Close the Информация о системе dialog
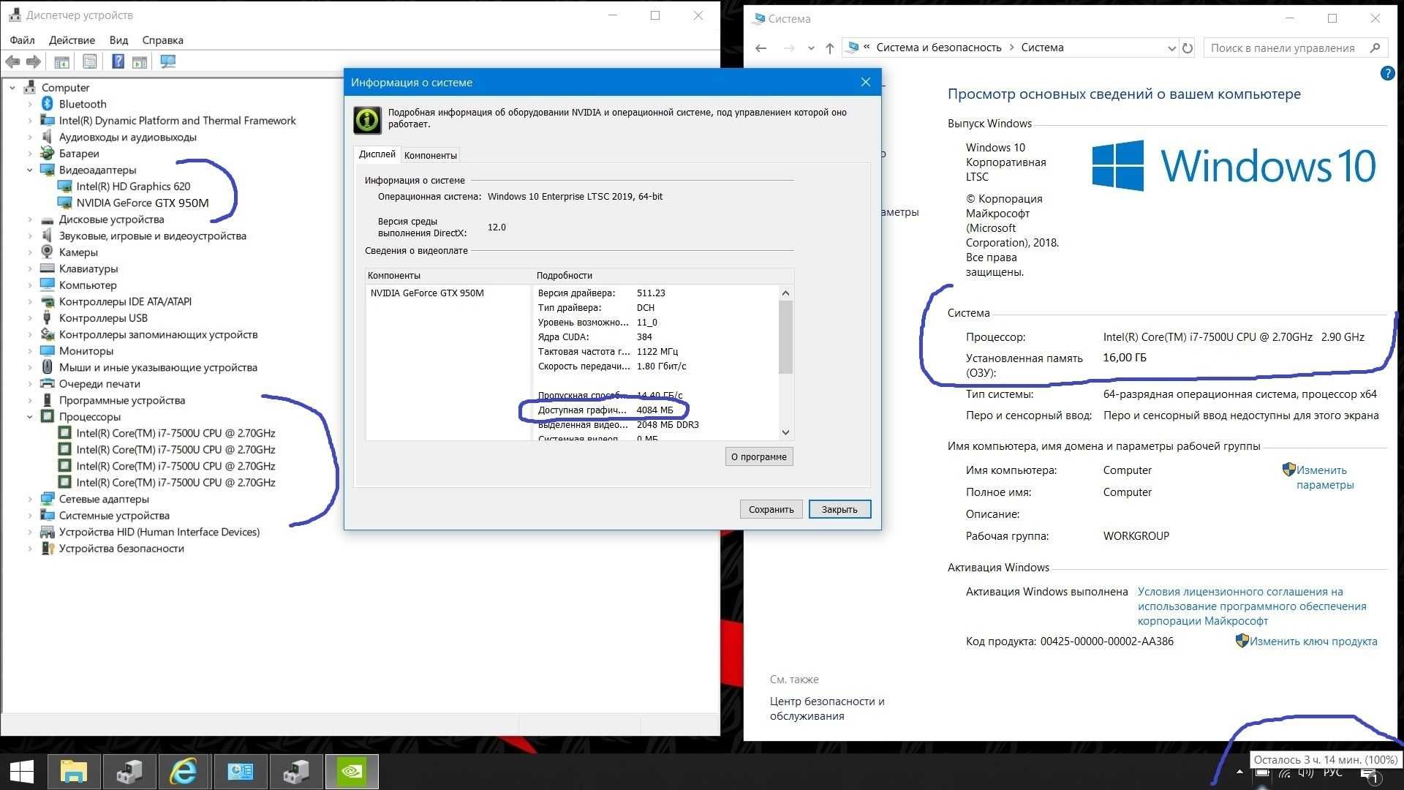 click(865, 82)
